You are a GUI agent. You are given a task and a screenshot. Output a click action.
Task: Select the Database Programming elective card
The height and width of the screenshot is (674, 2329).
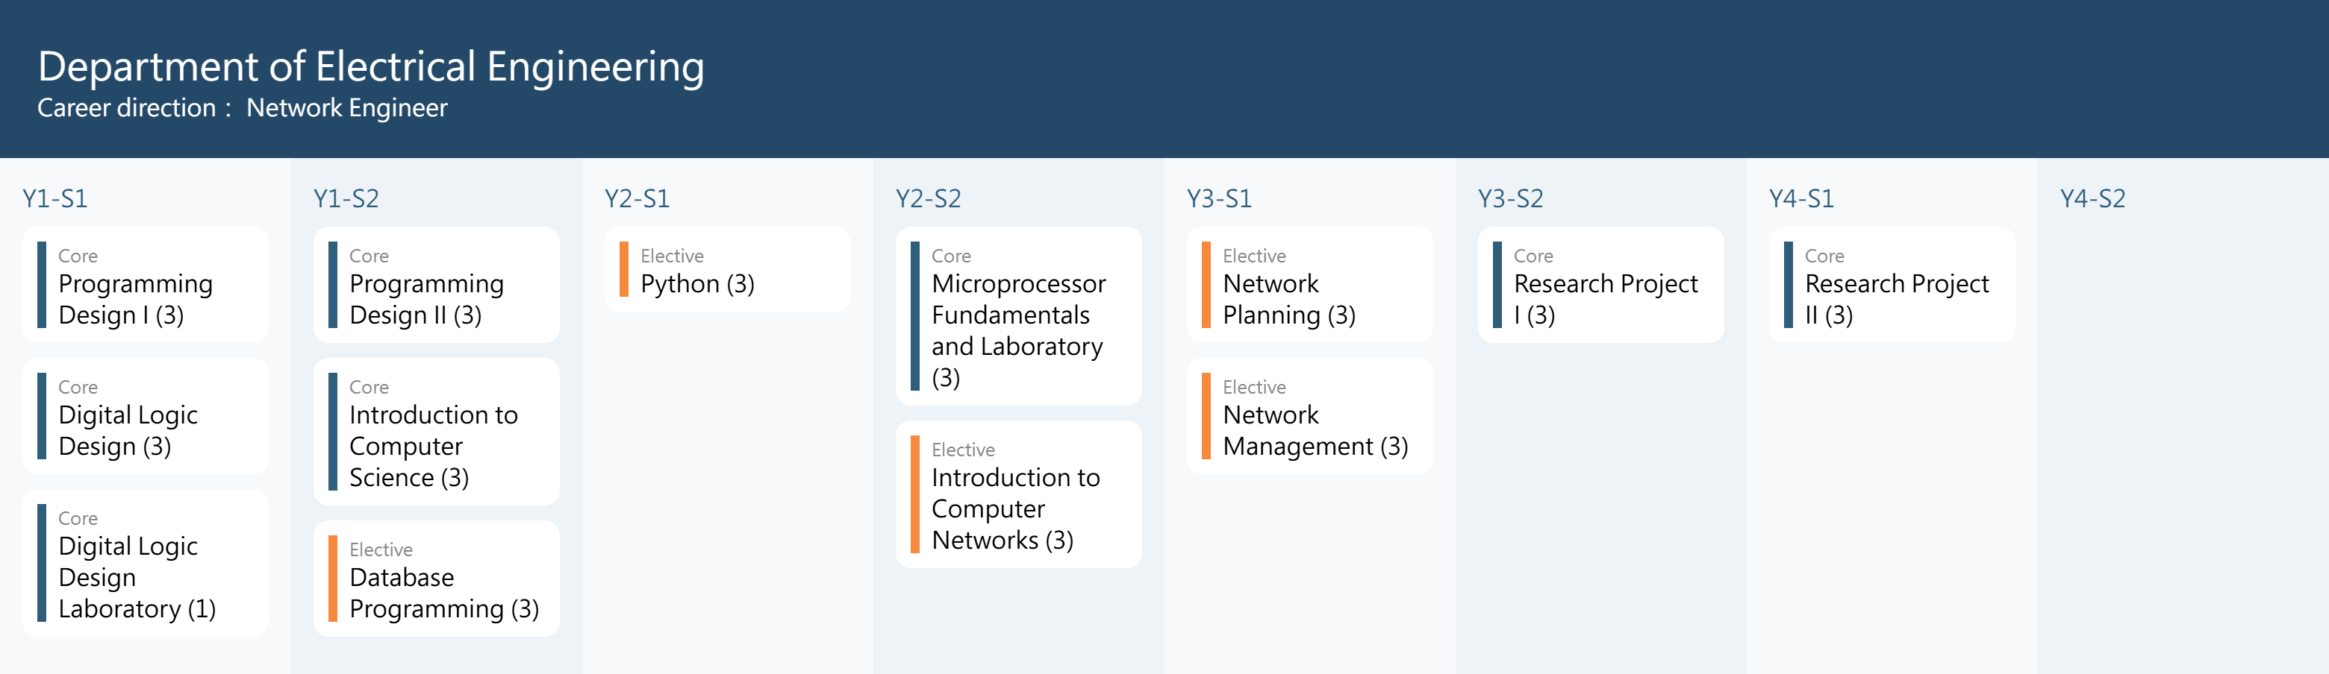click(436, 579)
